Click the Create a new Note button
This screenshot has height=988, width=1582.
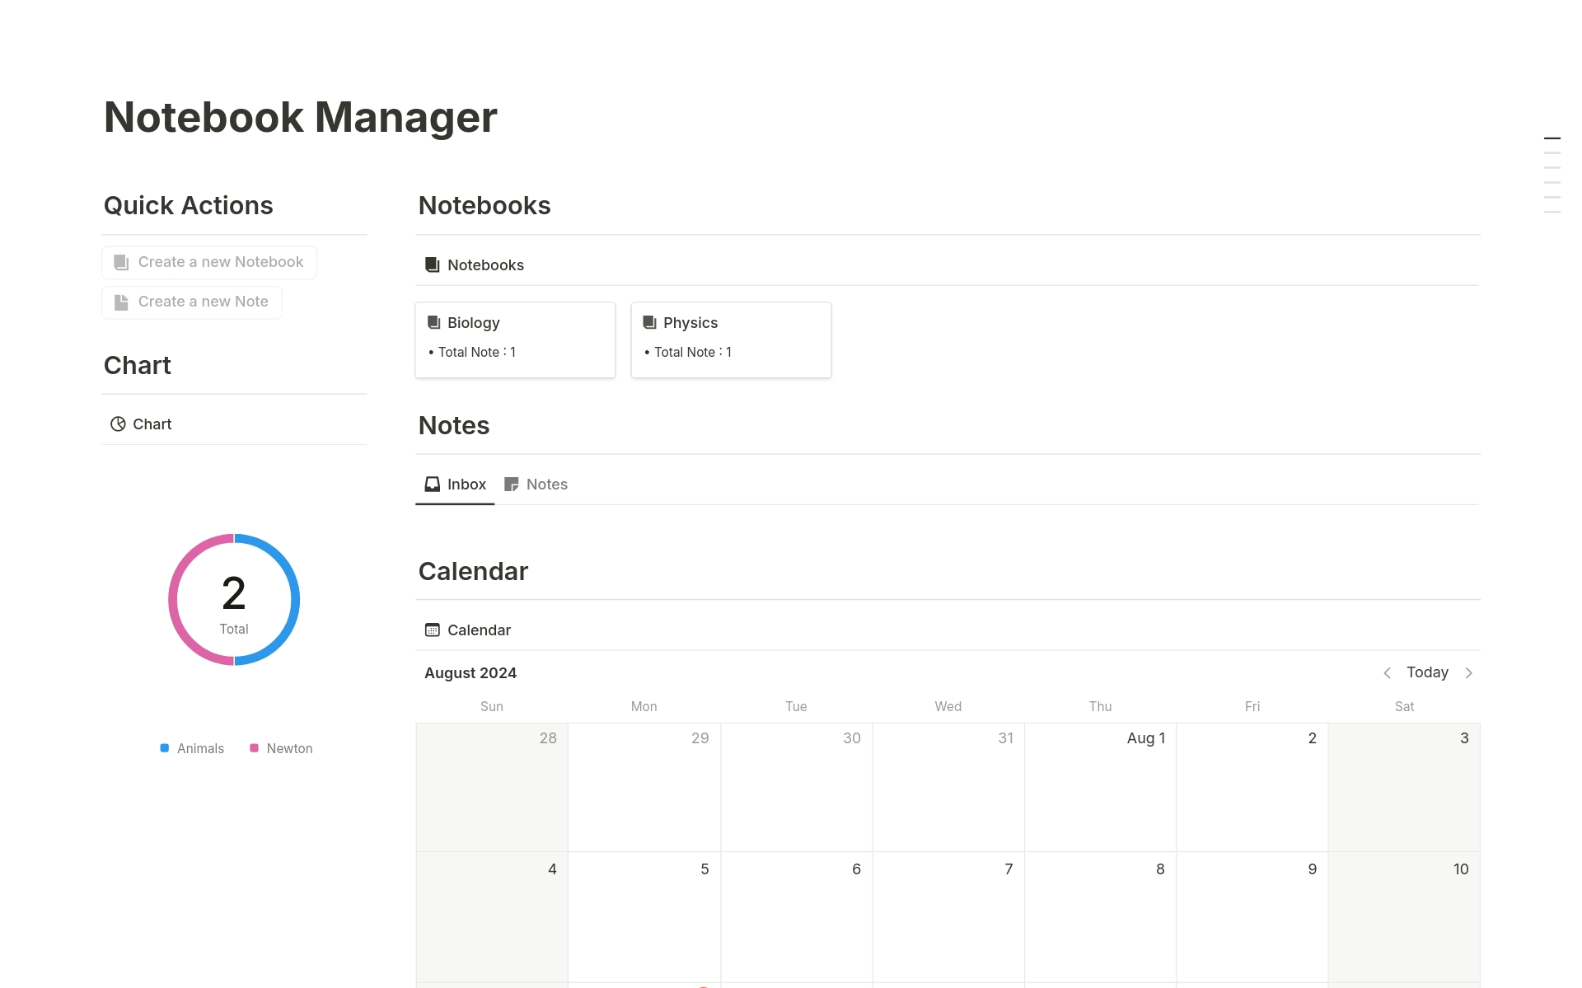tap(191, 302)
